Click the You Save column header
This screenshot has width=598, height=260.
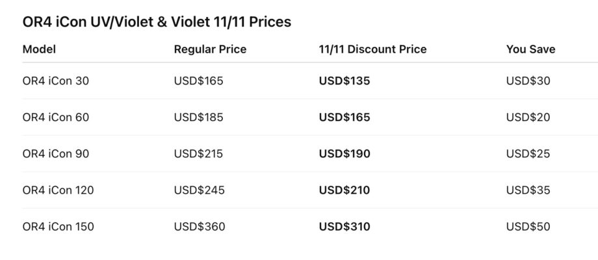point(530,49)
